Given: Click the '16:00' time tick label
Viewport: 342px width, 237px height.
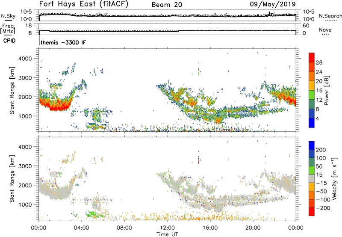Looking at the screenshot, I should (x=210, y=228).
